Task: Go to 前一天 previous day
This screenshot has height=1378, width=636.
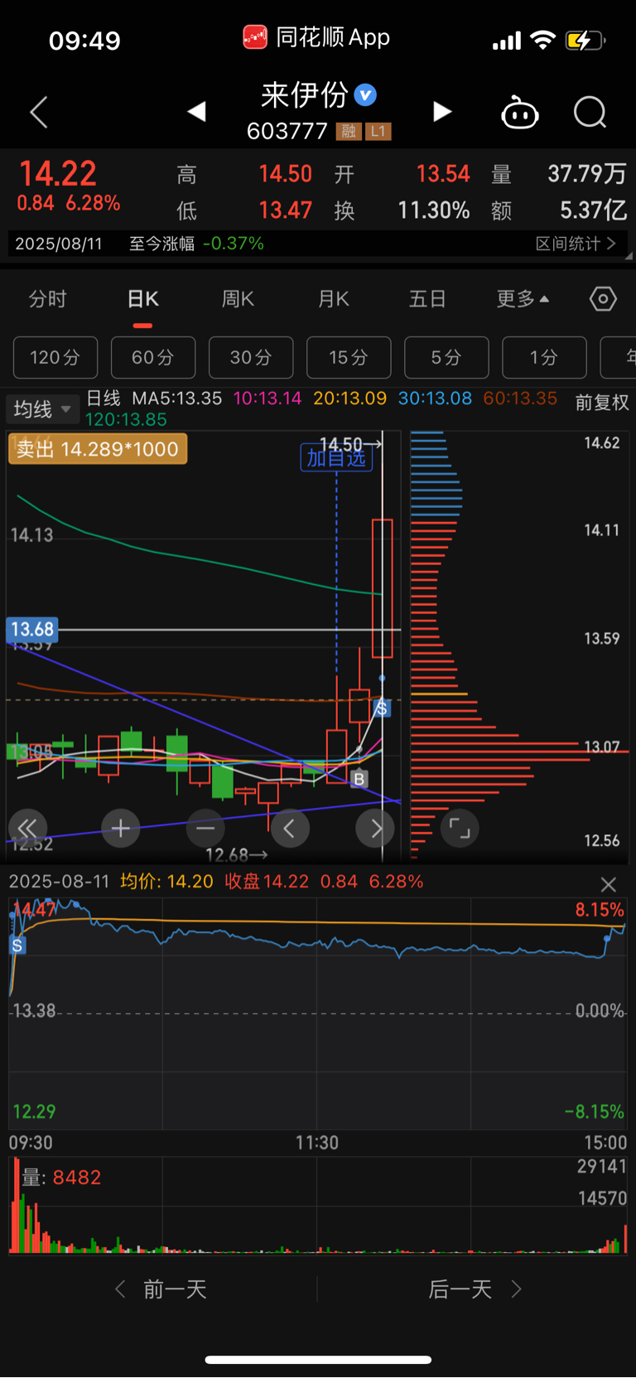Action: point(161,1289)
